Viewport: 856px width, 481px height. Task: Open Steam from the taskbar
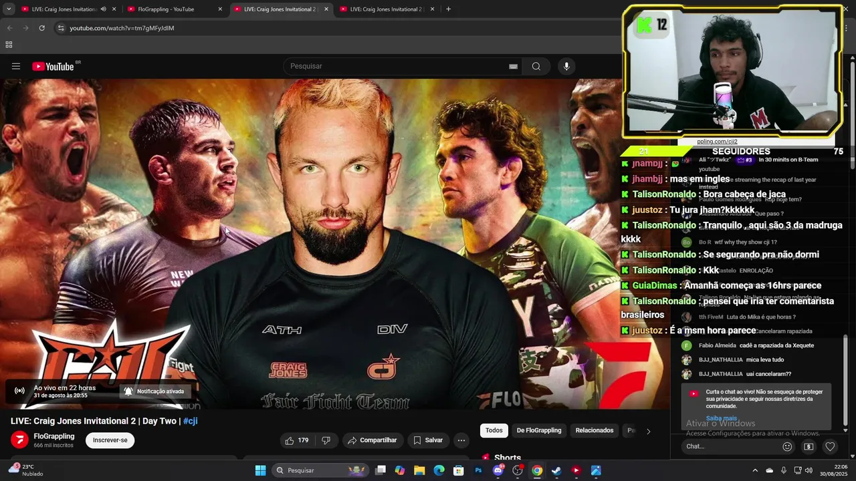(556, 470)
